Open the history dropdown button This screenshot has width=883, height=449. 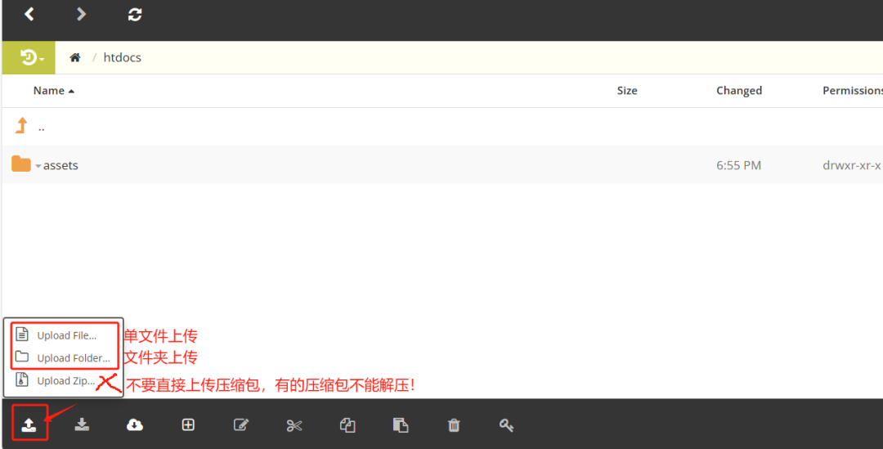coord(29,58)
